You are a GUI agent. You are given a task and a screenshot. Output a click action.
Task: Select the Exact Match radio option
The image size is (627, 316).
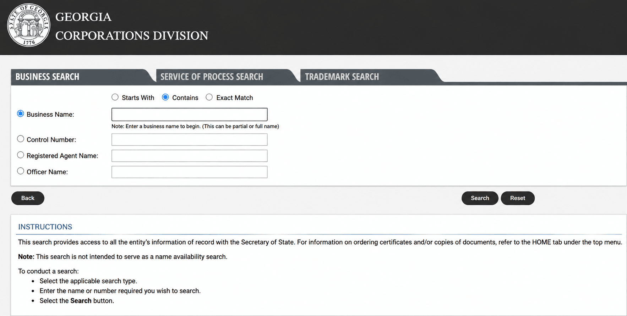(x=209, y=97)
